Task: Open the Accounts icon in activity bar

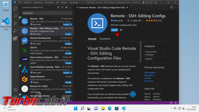Action: click(x=15, y=90)
